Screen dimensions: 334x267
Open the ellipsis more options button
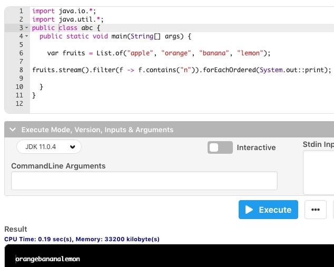coord(315,210)
